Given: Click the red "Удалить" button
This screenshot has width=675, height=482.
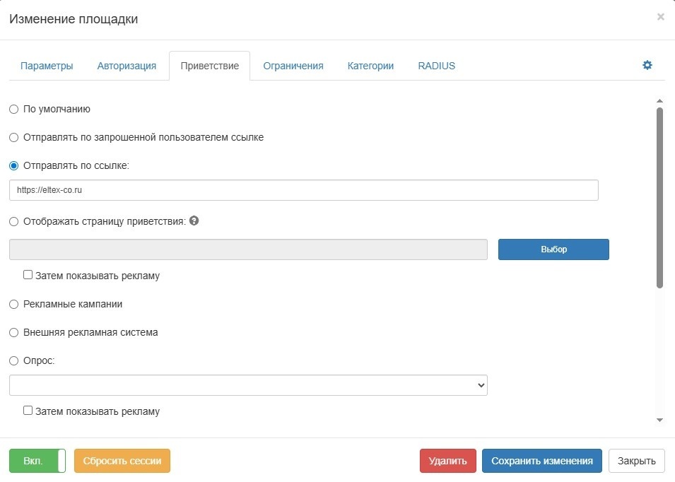Looking at the screenshot, I should tap(447, 461).
